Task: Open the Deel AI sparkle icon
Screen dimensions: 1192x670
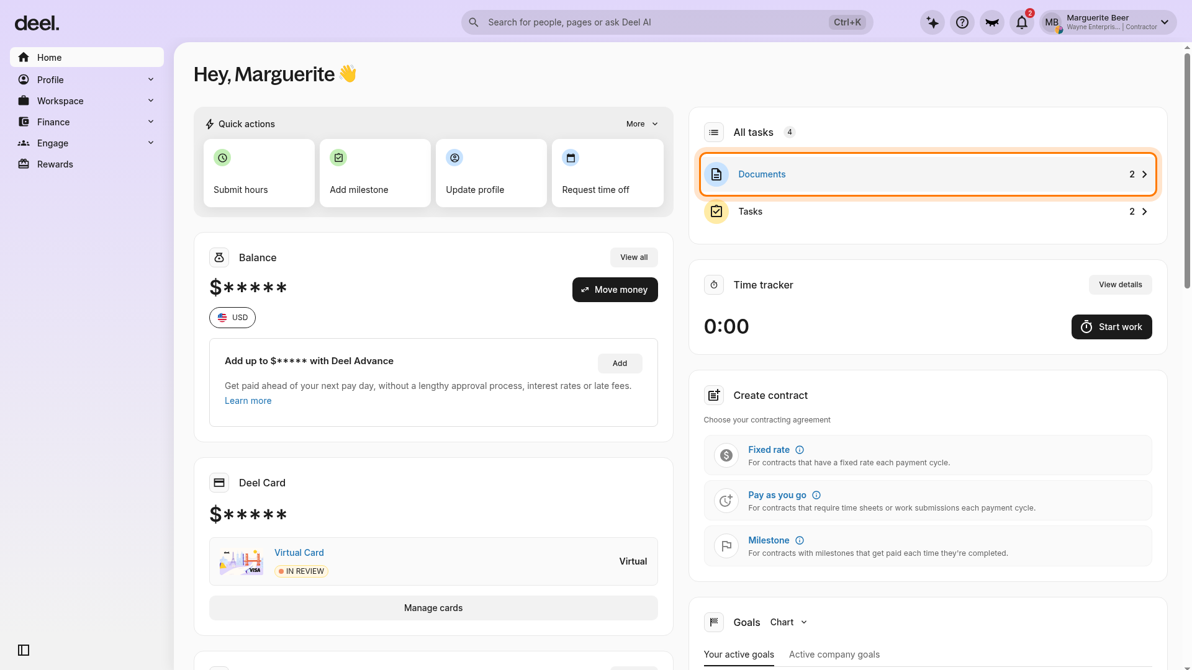Action: click(932, 22)
